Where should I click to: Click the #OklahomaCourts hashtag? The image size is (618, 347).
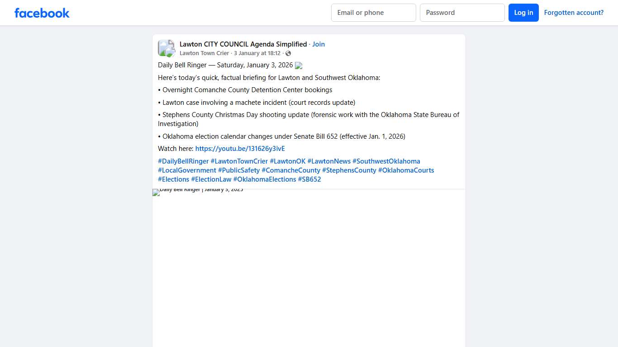point(406,170)
